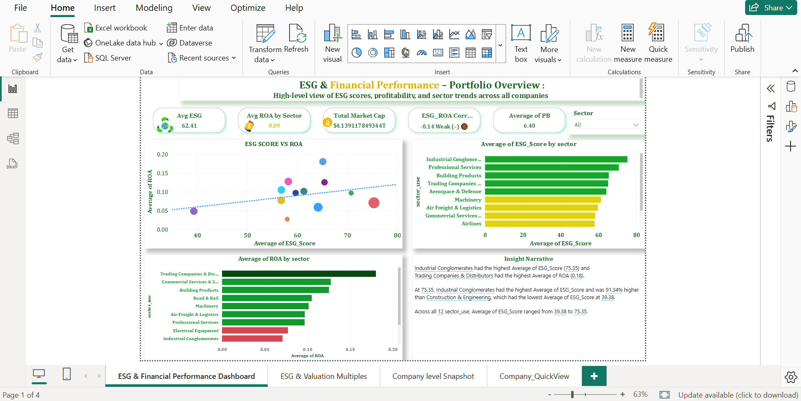This screenshot has height=401, width=801.
Task: Insert a table visual
Action: pos(471,53)
